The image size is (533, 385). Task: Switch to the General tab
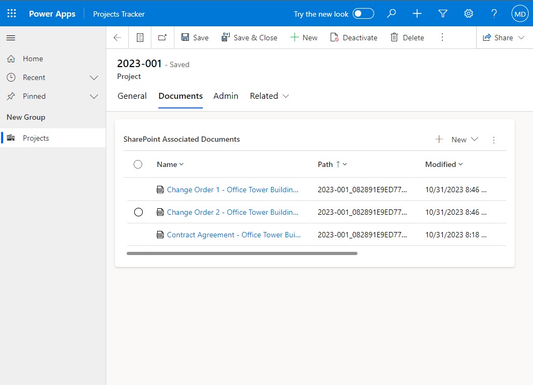click(x=132, y=96)
